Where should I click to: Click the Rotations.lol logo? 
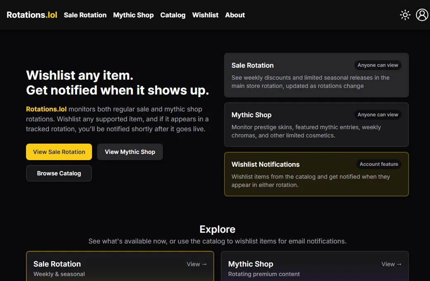tap(32, 15)
